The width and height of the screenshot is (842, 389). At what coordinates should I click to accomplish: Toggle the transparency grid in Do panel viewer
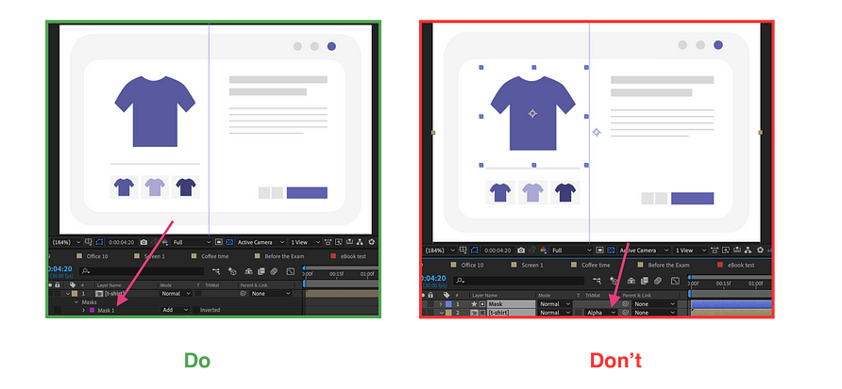(x=229, y=242)
